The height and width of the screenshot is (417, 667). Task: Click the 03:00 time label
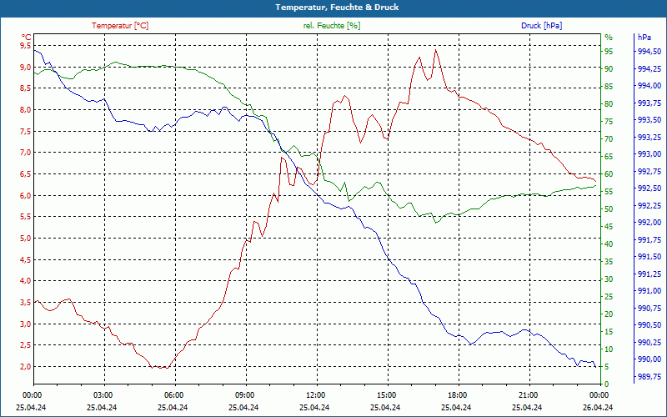click(102, 395)
